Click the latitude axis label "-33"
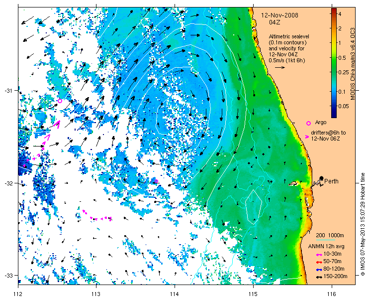 point(8,275)
